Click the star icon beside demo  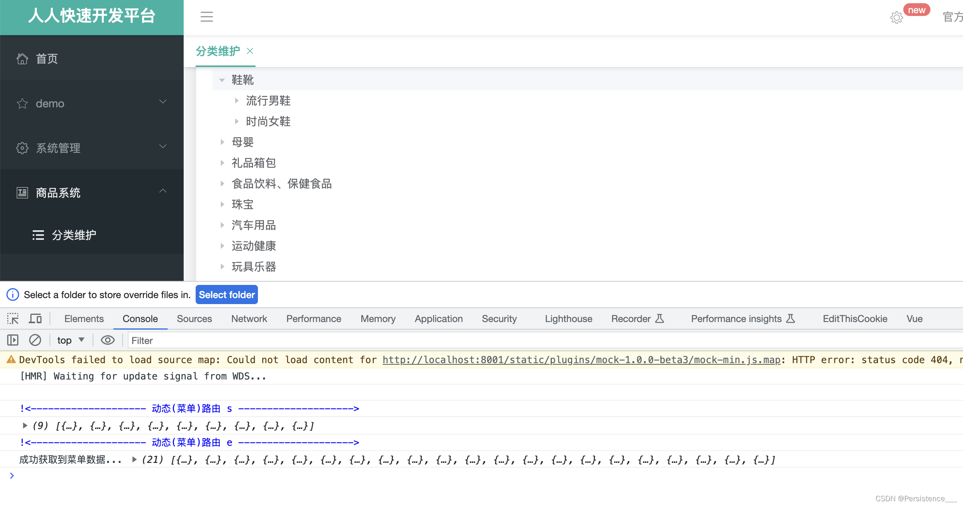tap(22, 103)
